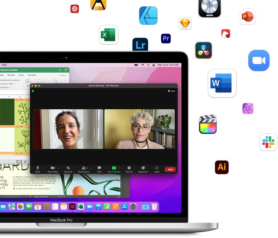Open Reactions in the Zoom toolbar
This screenshot has width=278, height=238.
(143, 168)
